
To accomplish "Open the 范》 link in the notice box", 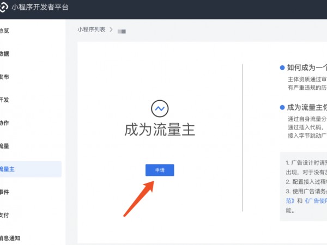I will 289,201.
